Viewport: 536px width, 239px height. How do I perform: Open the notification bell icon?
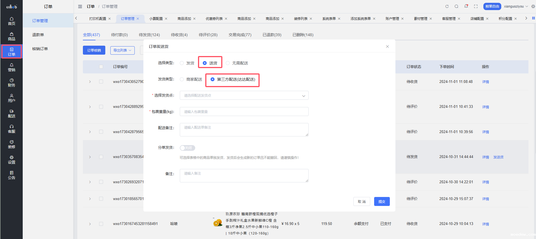466,6
